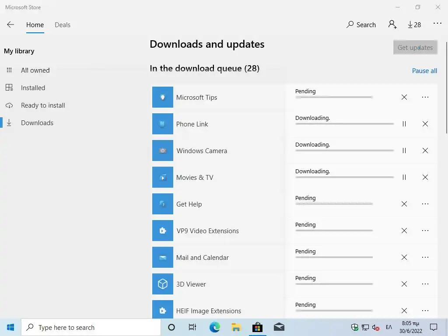
Task: Click the 3D Viewer app name
Action: pyautogui.click(x=191, y=284)
